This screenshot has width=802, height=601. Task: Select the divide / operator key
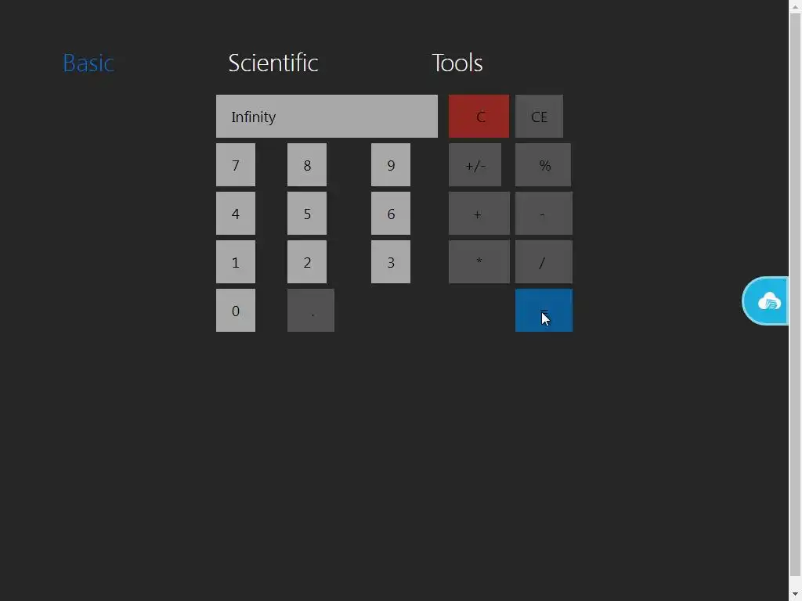coord(544,261)
